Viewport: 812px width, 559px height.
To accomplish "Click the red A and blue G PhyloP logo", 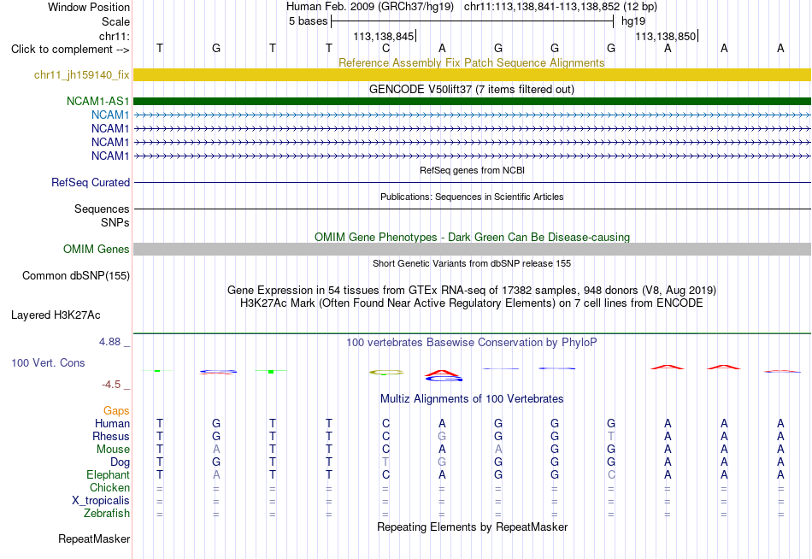I will [443, 375].
